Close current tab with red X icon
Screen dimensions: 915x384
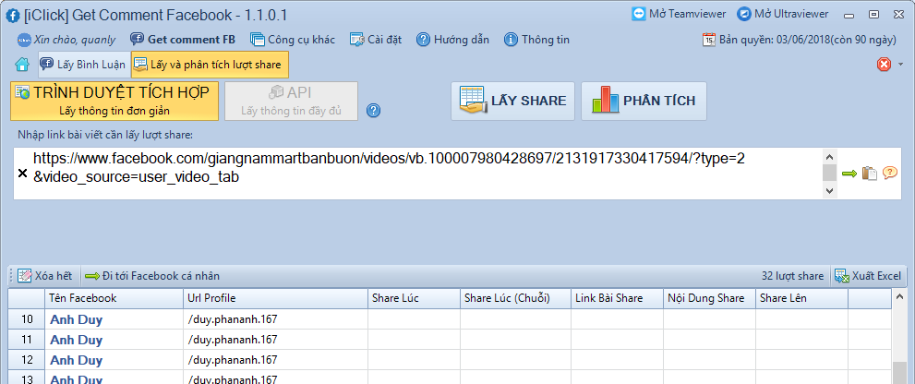point(885,65)
